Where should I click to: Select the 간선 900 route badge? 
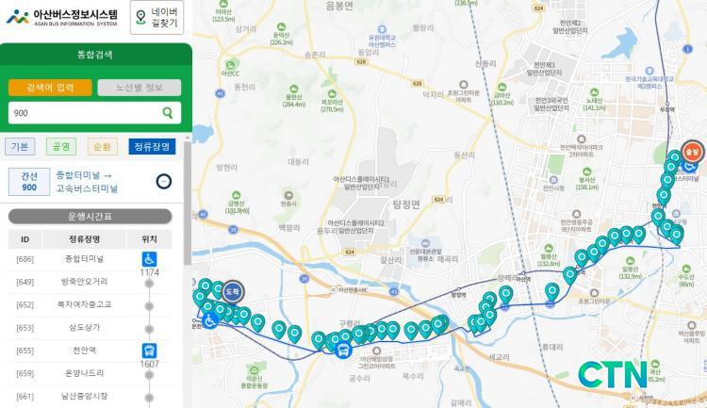[x=29, y=181]
